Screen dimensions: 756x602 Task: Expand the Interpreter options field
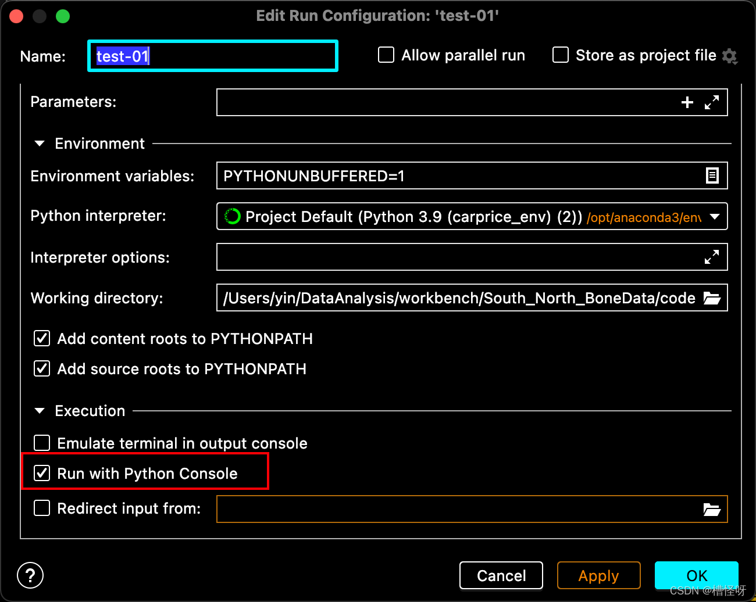pyautogui.click(x=712, y=257)
